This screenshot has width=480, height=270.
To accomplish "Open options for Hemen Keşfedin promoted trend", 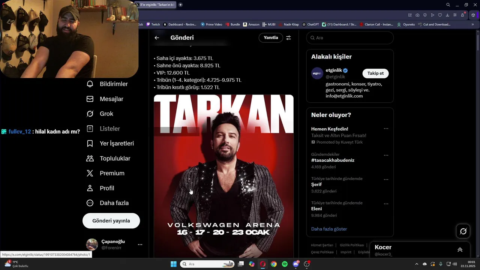I will coord(386,129).
